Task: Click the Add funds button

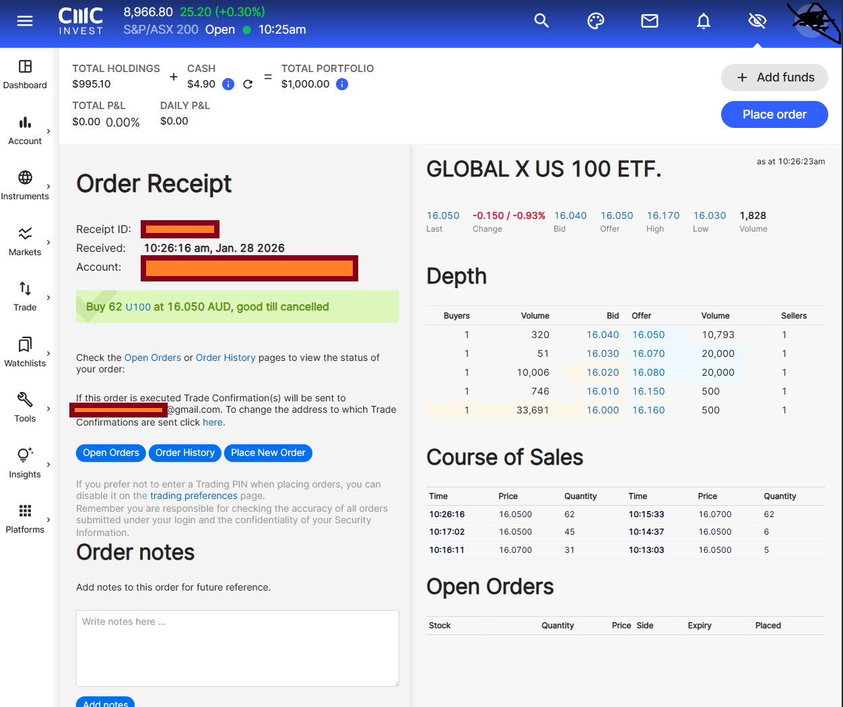Action: [x=774, y=77]
